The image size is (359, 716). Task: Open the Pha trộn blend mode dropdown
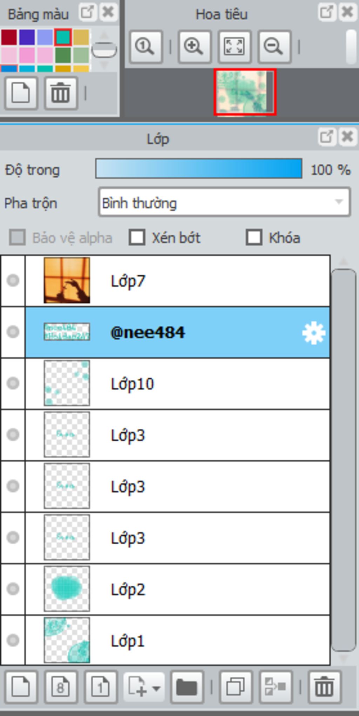[224, 202]
